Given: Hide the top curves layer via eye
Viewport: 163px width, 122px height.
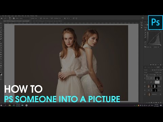Looking at the screenshot, I should 145,78.
